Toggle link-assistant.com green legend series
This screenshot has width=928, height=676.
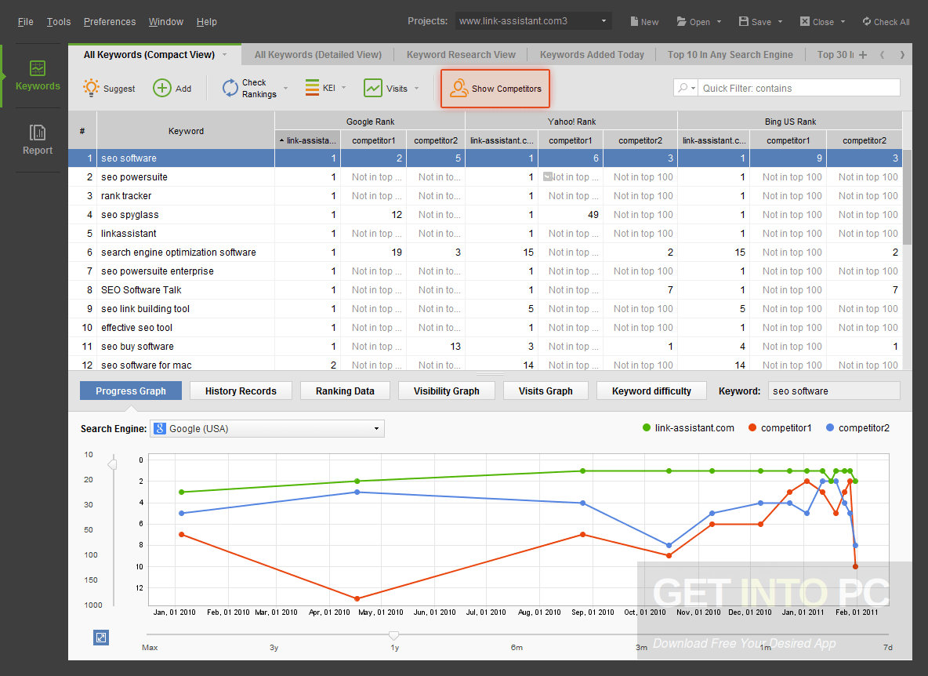click(688, 428)
